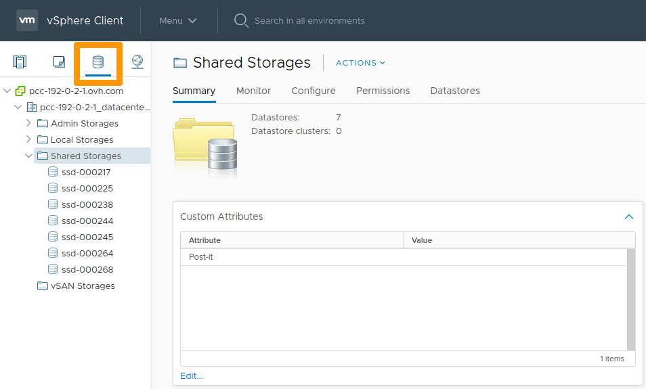Sort by the Value column header
The height and width of the screenshot is (389, 646).
(519, 240)
